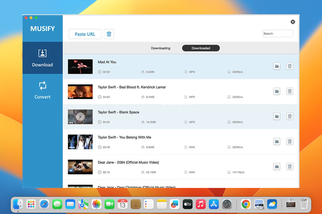The width and height of the screenshot is (322, 214).
Task: Open folder for Blank Space track
Action: tap(277, 116)
